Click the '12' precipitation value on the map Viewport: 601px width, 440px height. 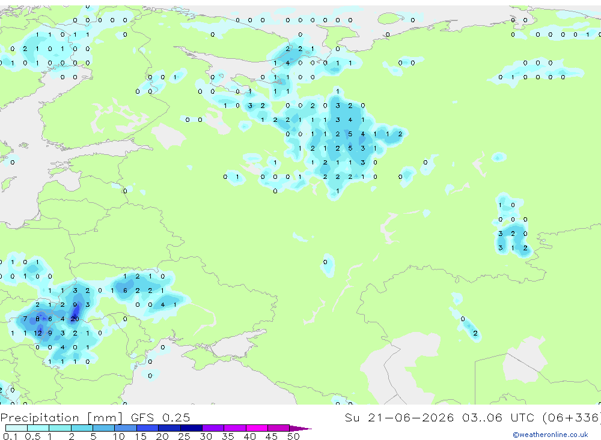click(x=37, y=333)
